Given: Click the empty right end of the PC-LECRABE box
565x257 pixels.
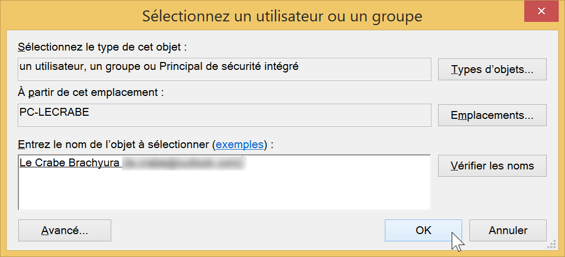Looking at the screenshot, I should tap(360, 115).
